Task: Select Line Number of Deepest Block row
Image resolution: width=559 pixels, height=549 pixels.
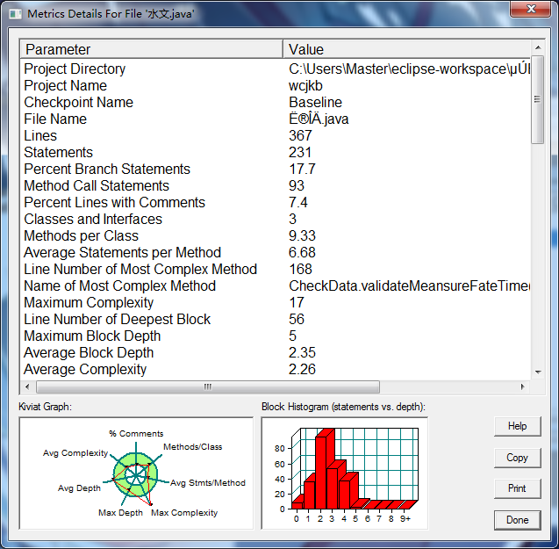Action: click(276, 319)
